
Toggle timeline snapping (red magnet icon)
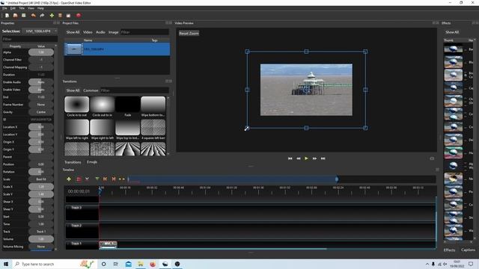(79, 179)
